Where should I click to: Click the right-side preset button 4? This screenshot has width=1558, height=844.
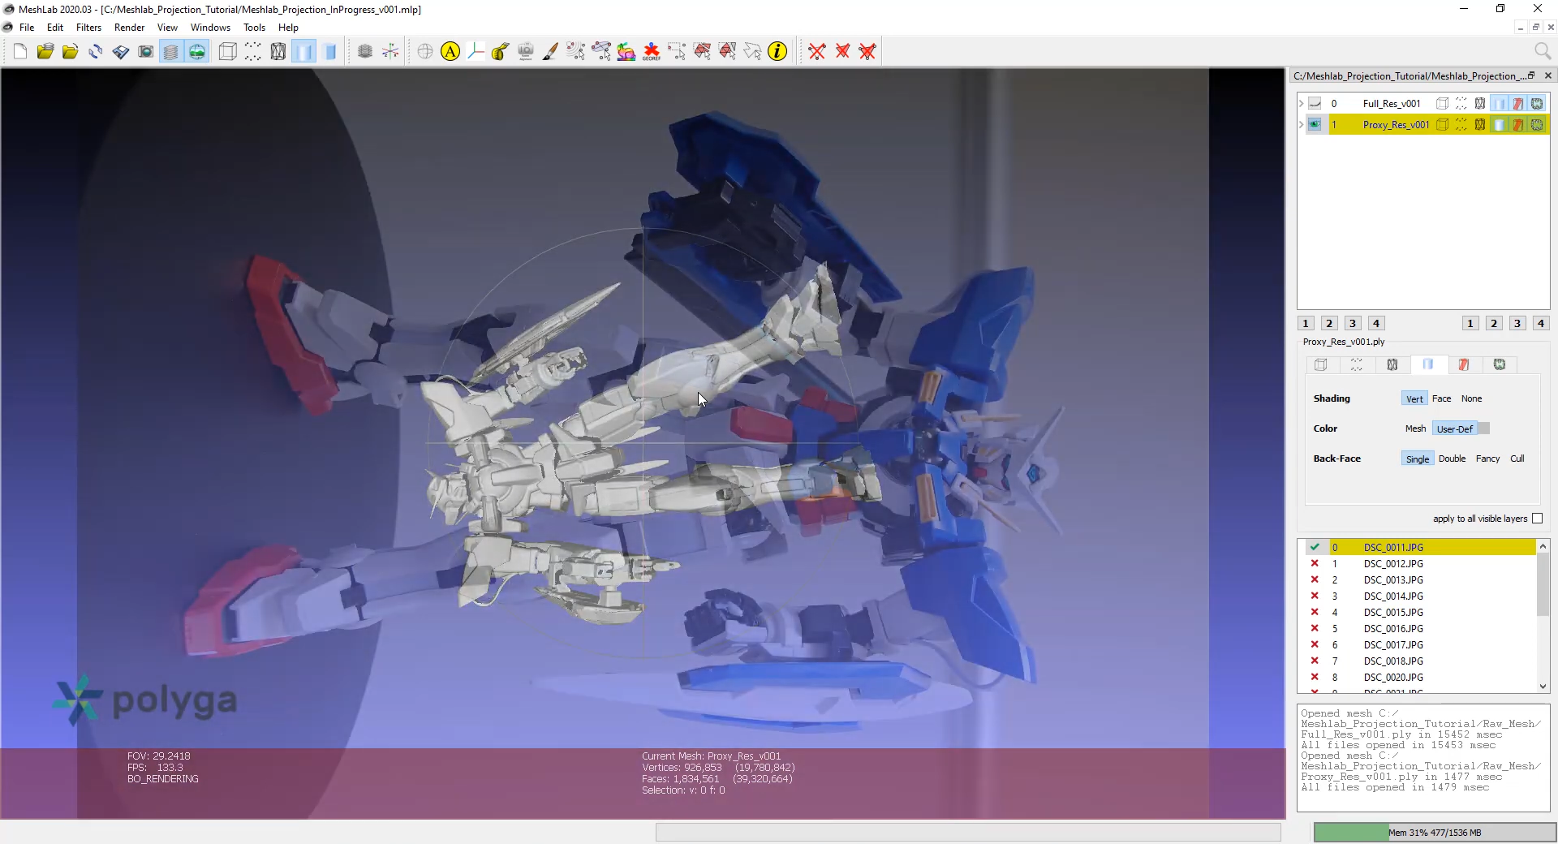point(1541,323)
